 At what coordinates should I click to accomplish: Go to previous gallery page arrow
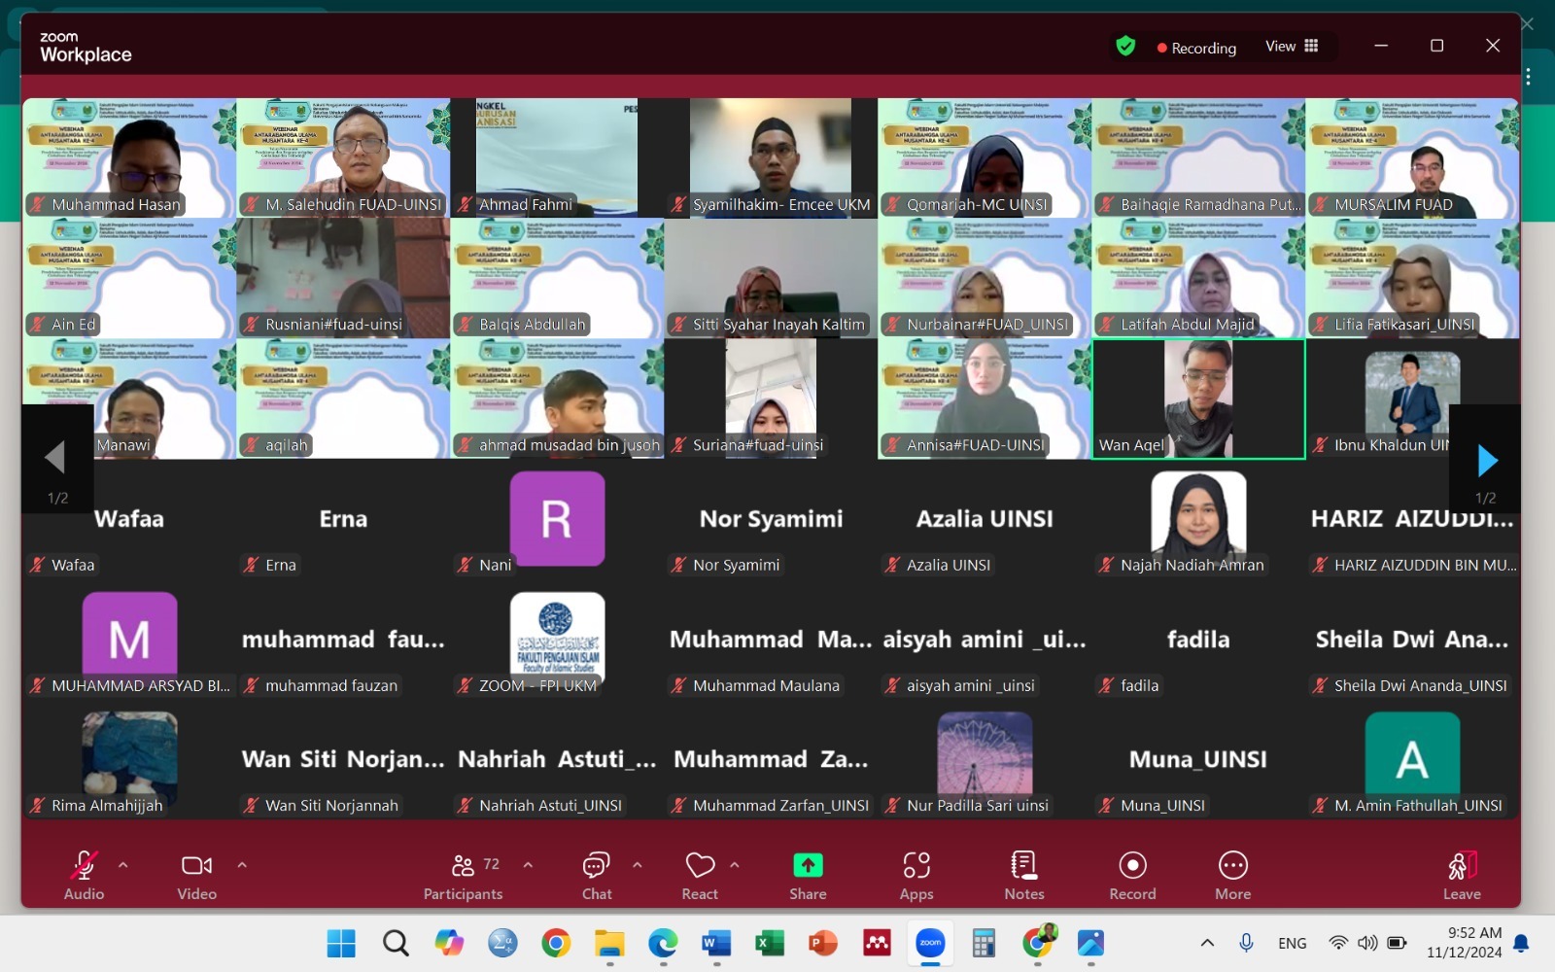pos(55,458)
